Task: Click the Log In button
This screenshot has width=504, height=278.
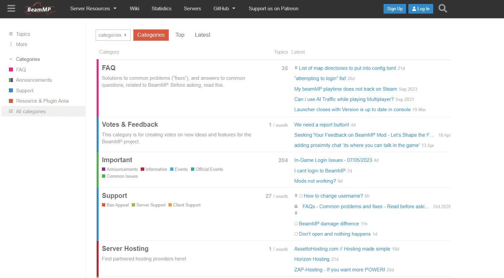Action: tap(421, 9)
